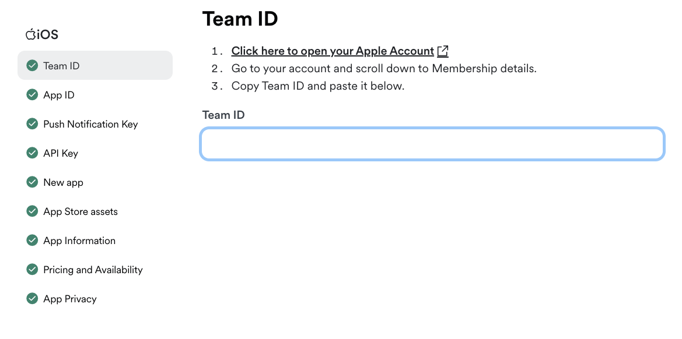Select the App ID step in the sidebar
Screen dimensions: 682x339
[x=58, y=94]
